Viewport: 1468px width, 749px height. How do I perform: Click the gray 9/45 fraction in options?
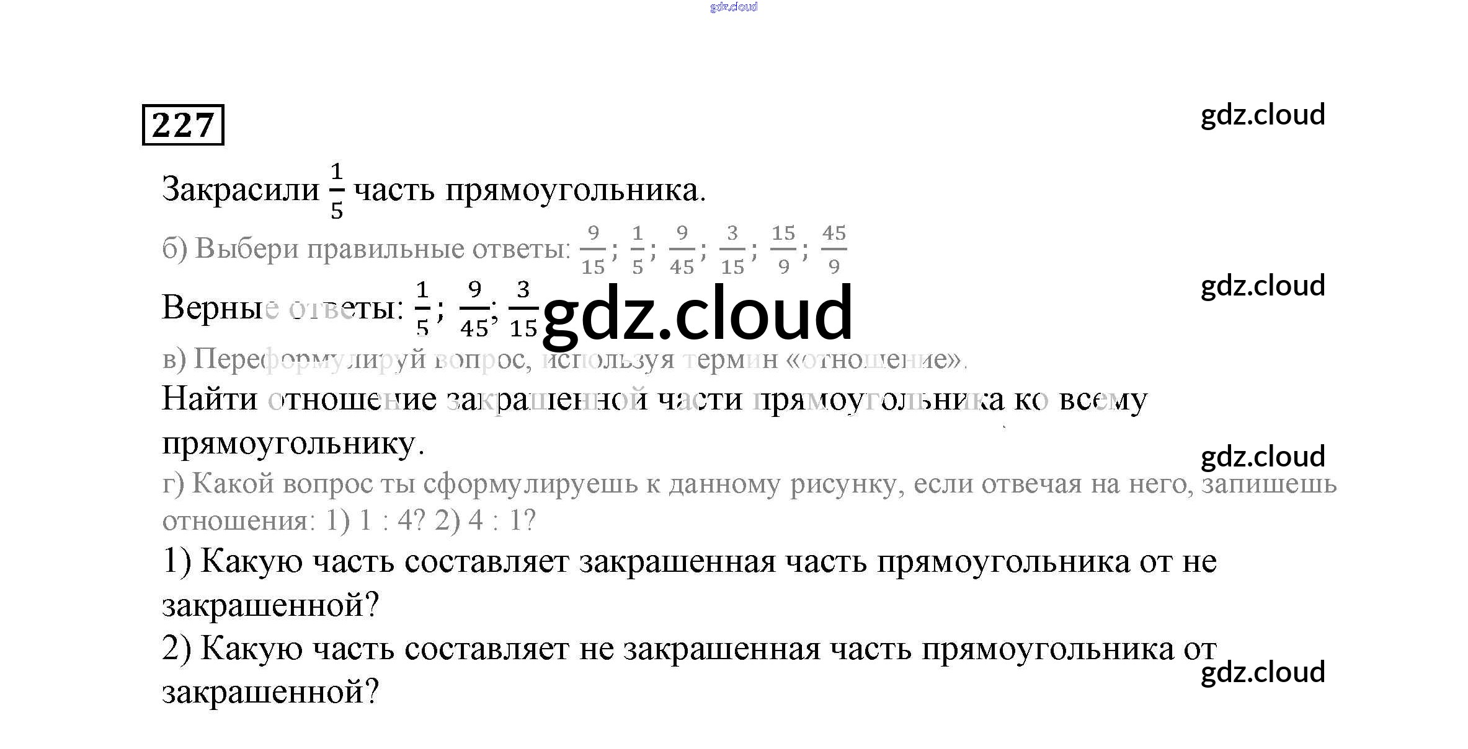(x=682, y=250)
